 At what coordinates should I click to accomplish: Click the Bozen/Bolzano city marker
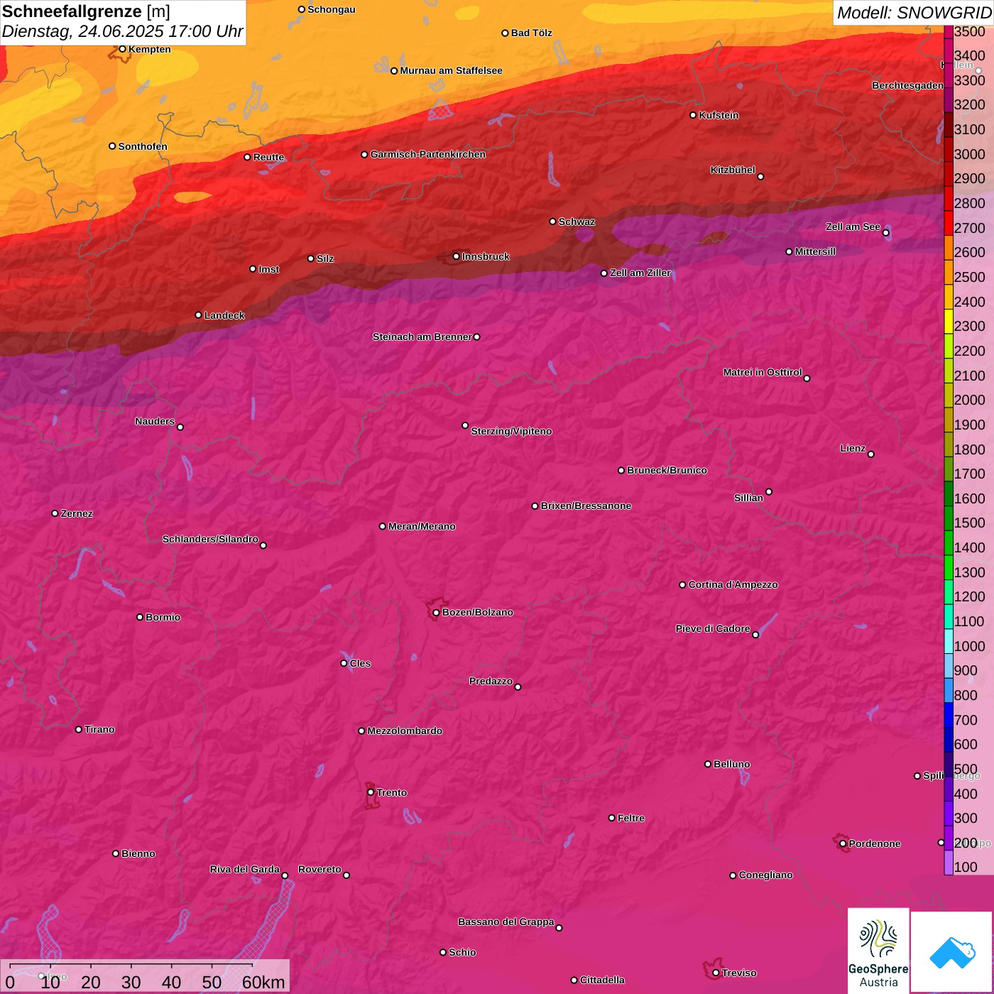436,613
